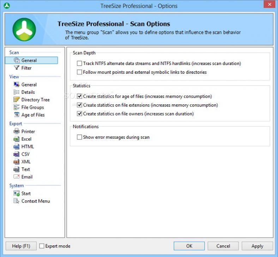This screenshot has width=278, height=257.
Task: Open the CSV export options
Action: click(25, 154)
